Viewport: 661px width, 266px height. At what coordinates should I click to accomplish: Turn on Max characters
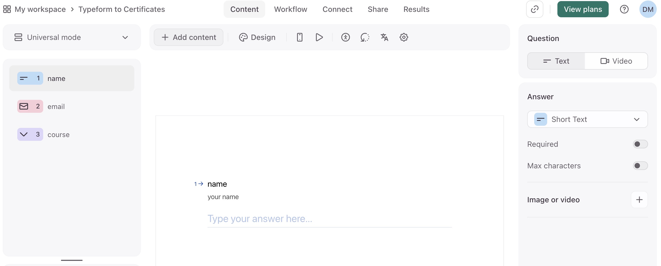coord(640,166)
